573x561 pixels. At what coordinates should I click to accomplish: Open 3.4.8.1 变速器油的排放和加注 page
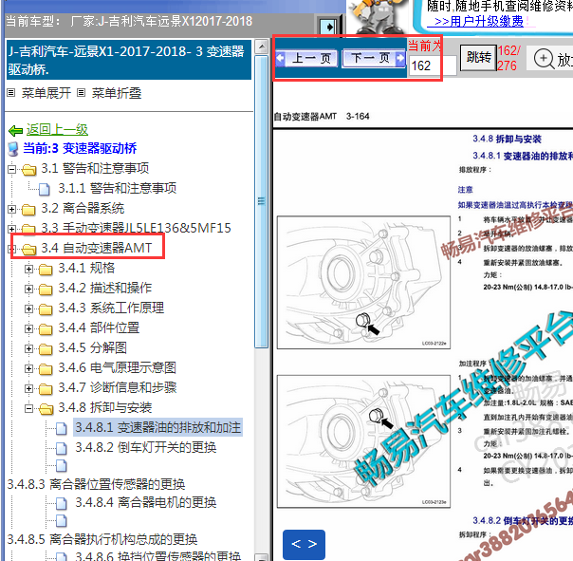157,427
